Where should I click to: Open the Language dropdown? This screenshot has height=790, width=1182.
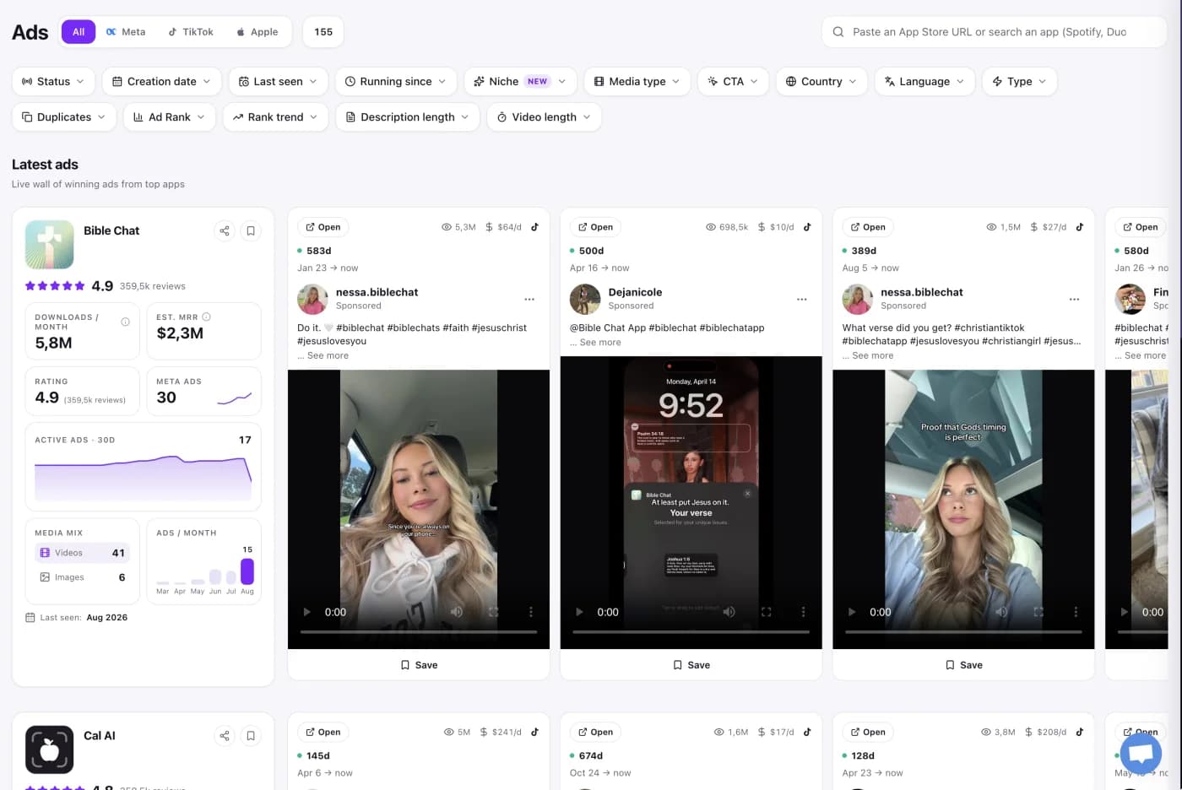[924, 82]
